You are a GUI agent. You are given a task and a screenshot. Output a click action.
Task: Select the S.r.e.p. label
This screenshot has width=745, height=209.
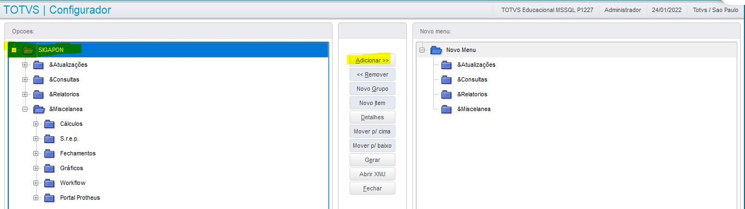pos(69,139)
